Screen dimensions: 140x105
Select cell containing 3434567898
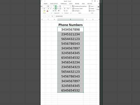(71, 29)
